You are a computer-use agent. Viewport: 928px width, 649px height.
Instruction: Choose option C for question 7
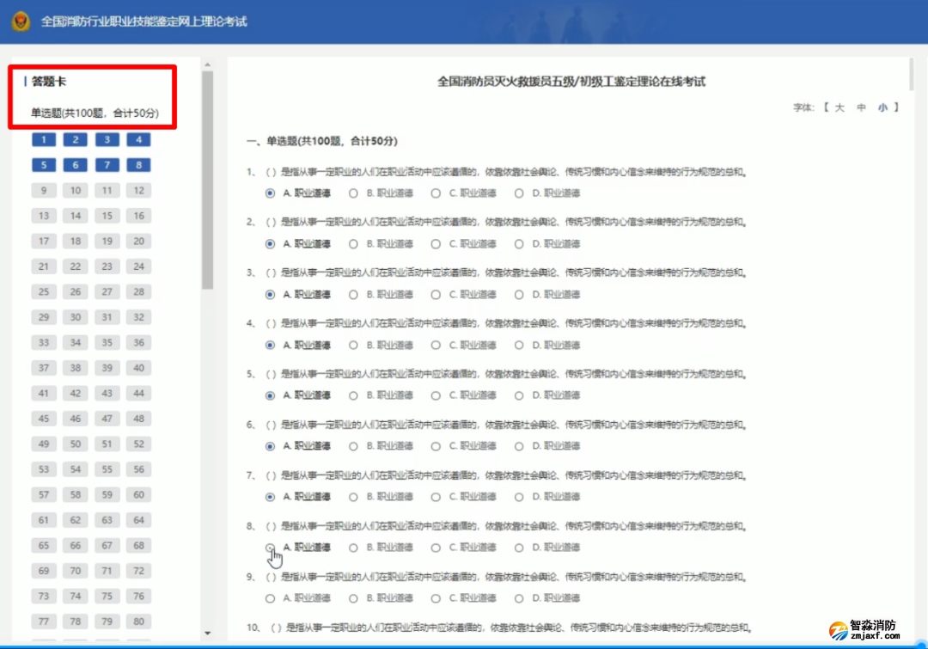(x=434, y=496)
